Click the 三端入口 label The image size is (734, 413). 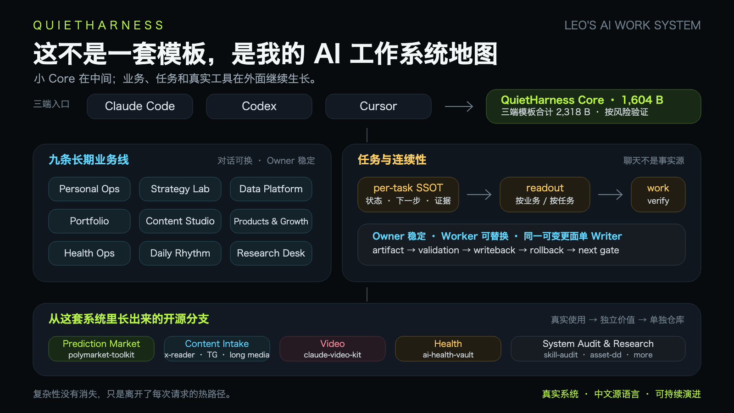51,104
